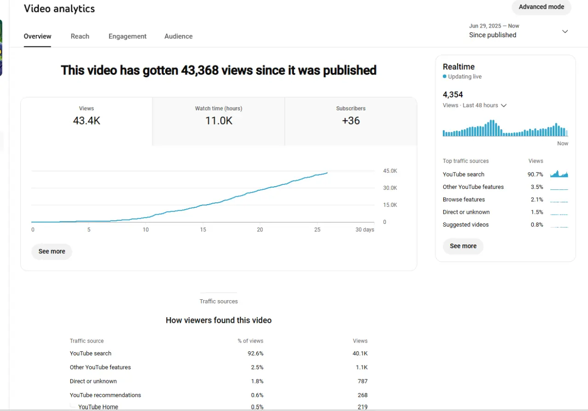
Task: Click the YouTube Home sub-row
Action: click(219, 407)
